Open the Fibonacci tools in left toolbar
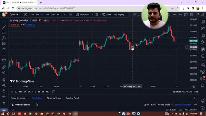The image size is (206, 116). point(4,33)
